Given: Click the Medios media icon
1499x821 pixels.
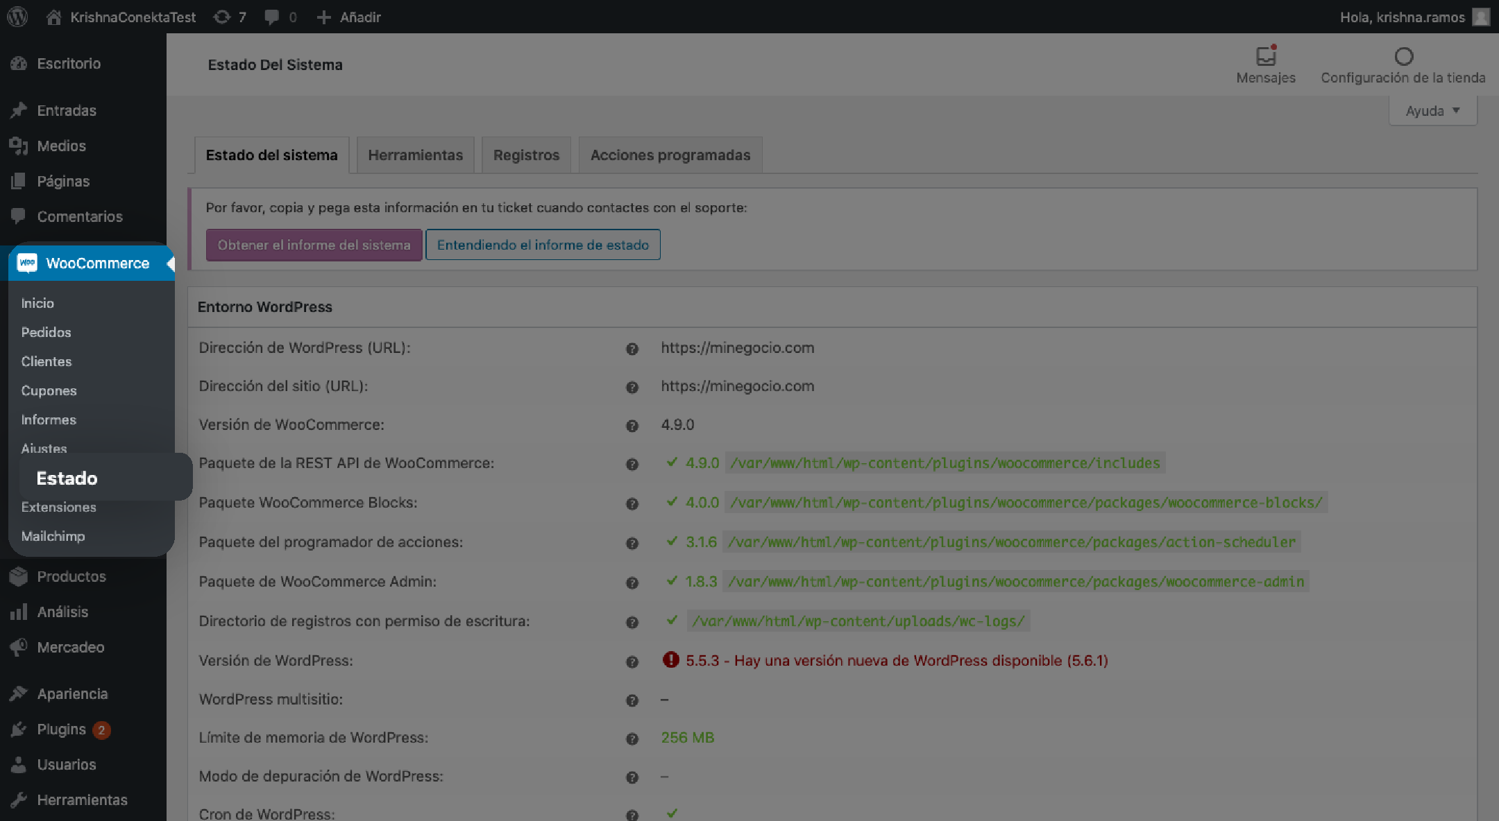Looking at the screenshot, I should (19, 146).
